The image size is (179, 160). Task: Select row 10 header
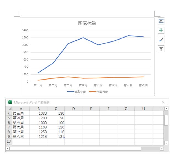[9, 141]
